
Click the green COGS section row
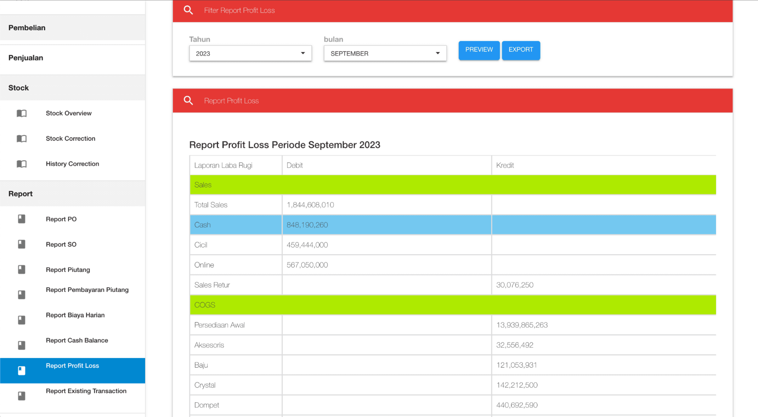(x=453, y=305)
